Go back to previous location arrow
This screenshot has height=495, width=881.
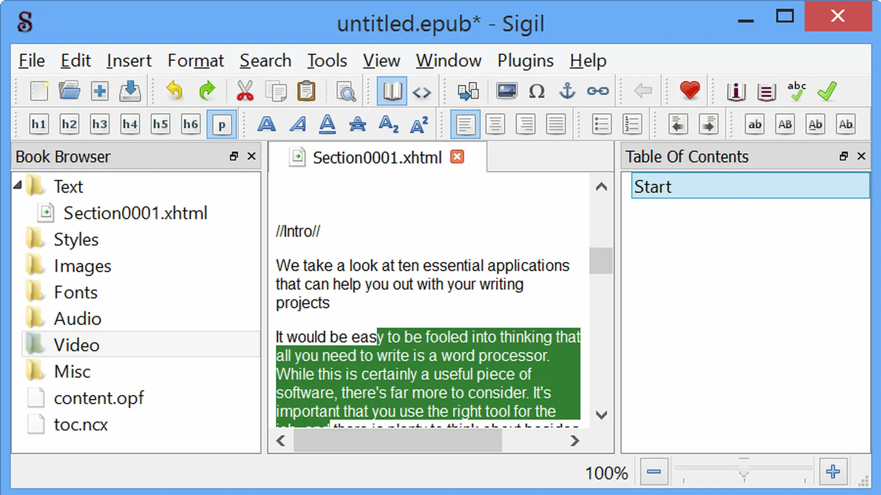[x=642, y=91]
